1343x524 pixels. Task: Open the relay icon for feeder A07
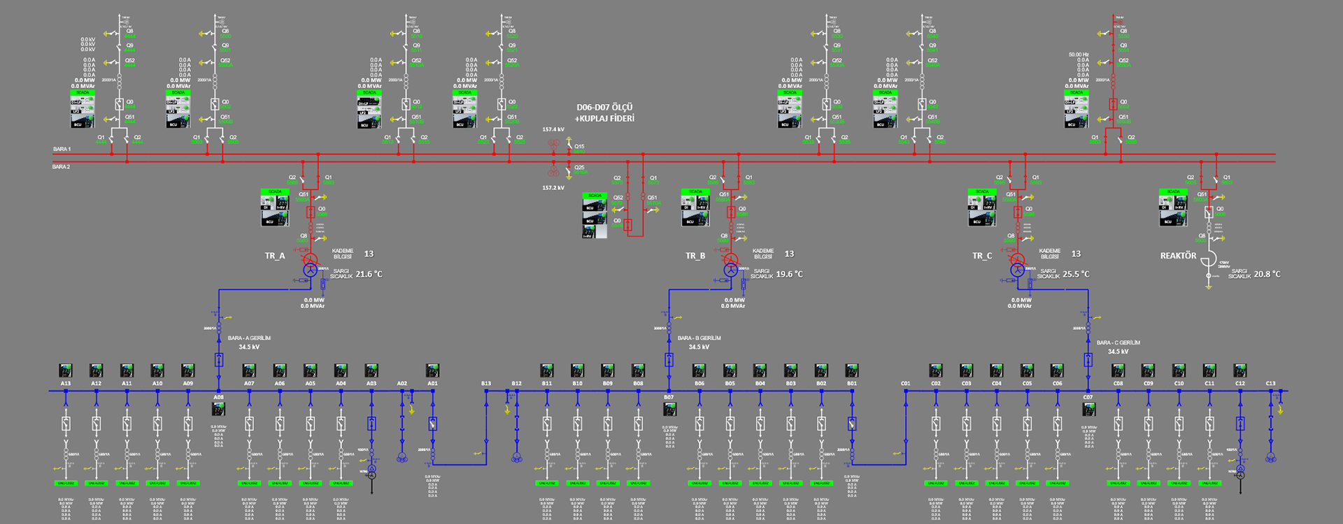249,370
